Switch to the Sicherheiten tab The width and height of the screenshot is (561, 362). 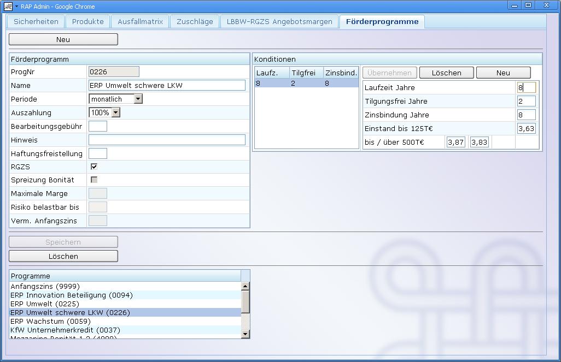(x=36, y=21)
